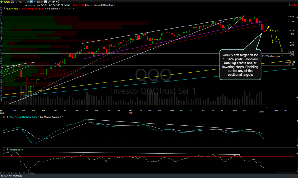Select the 3M range tab
Image resolution: width=298 pixels, height=178 pixels.
point(16,173)
